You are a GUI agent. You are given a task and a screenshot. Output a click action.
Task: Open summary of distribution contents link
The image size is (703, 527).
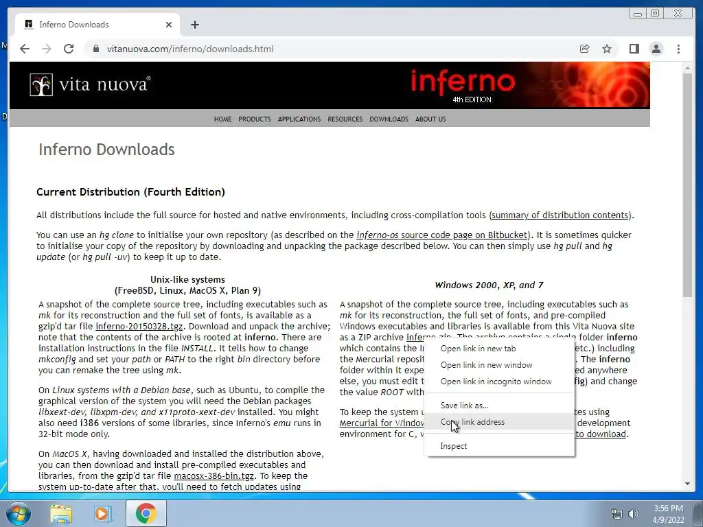[560, 215]
